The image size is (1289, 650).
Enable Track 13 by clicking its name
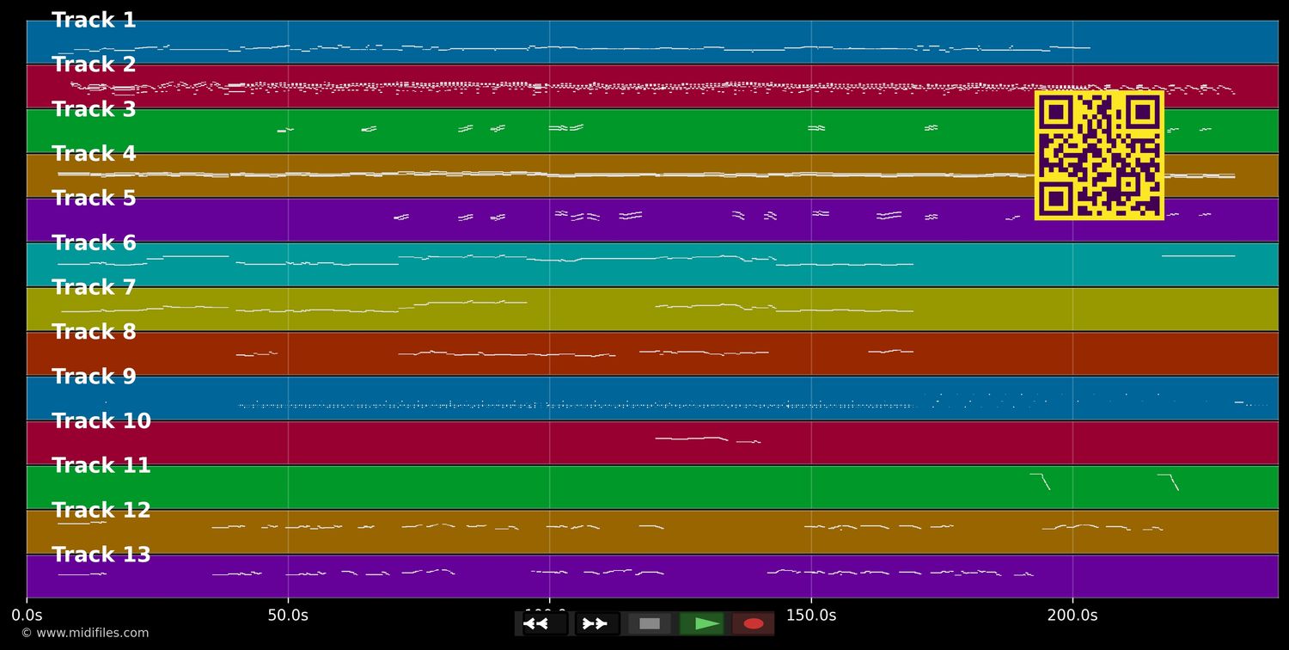pos(101,554)
